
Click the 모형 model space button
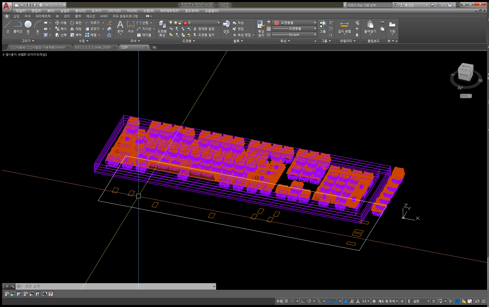(279, 301)
